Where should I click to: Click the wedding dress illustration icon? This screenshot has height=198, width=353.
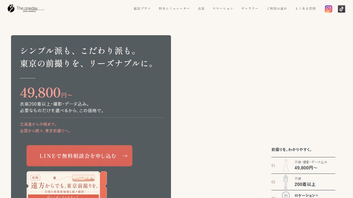coord(286,166)
